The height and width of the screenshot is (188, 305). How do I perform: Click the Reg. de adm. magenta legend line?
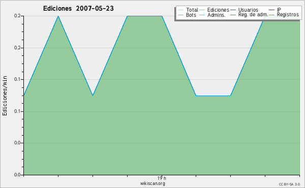click(x=233, y=15)
